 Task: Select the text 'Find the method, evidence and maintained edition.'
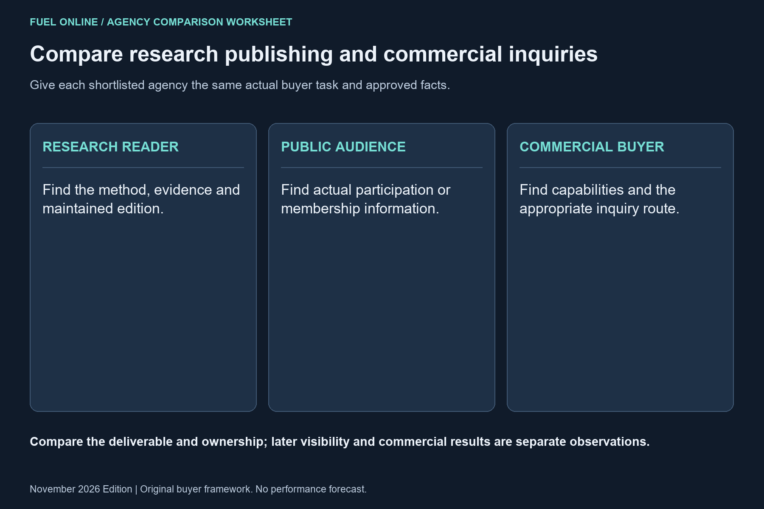[x=141, y=199]
